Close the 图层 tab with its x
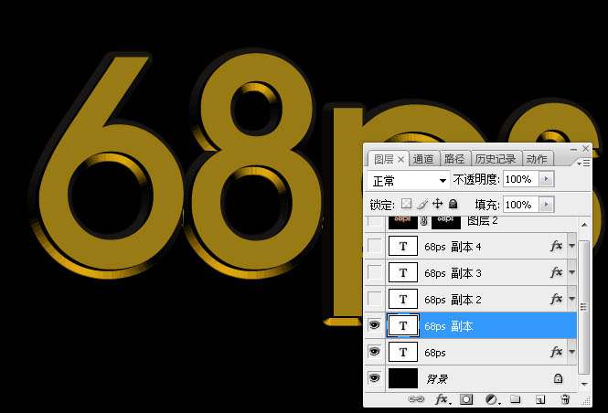The height and width of the screenshot is (413, 608). tap(401, 159)
